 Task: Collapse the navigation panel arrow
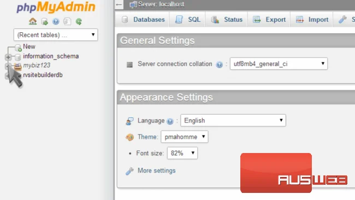pos(119,4)
